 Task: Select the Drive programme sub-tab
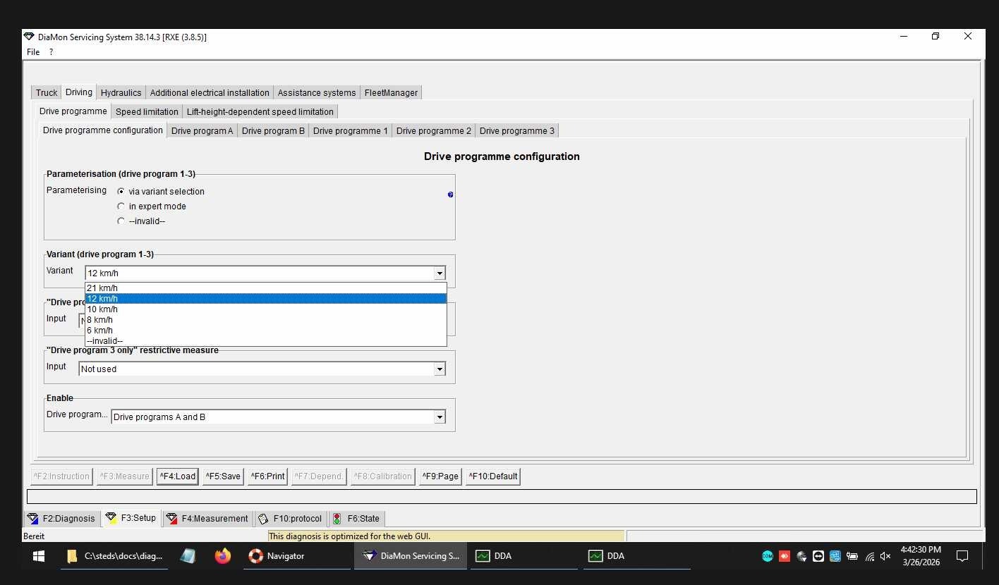73,111
